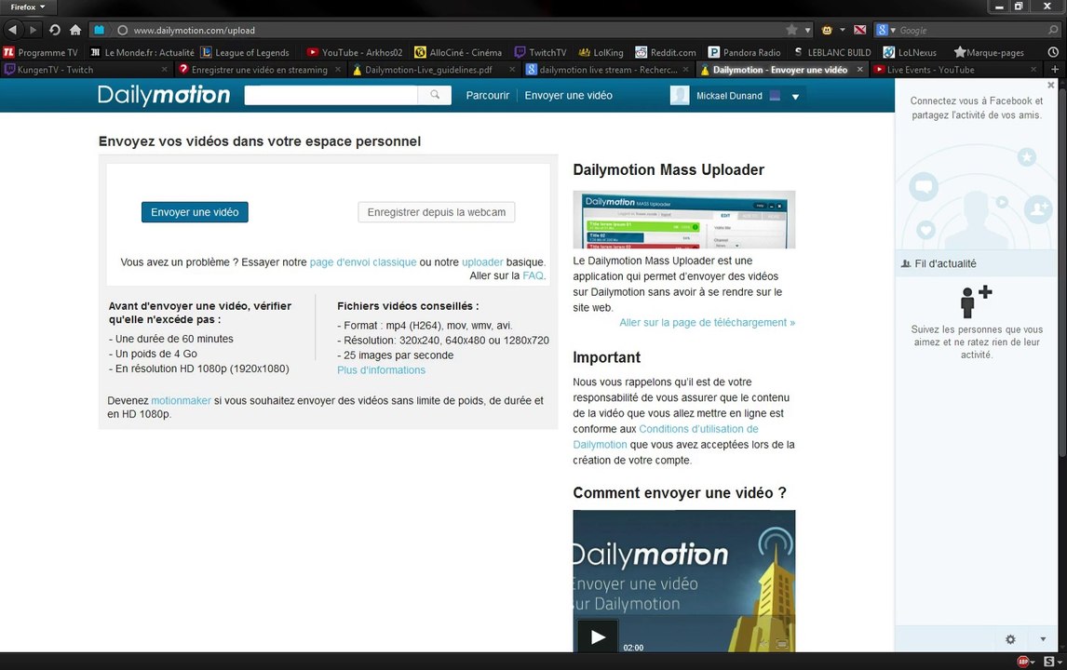Open the browser home page icon

pyautogui.click(x=75, y=30)
